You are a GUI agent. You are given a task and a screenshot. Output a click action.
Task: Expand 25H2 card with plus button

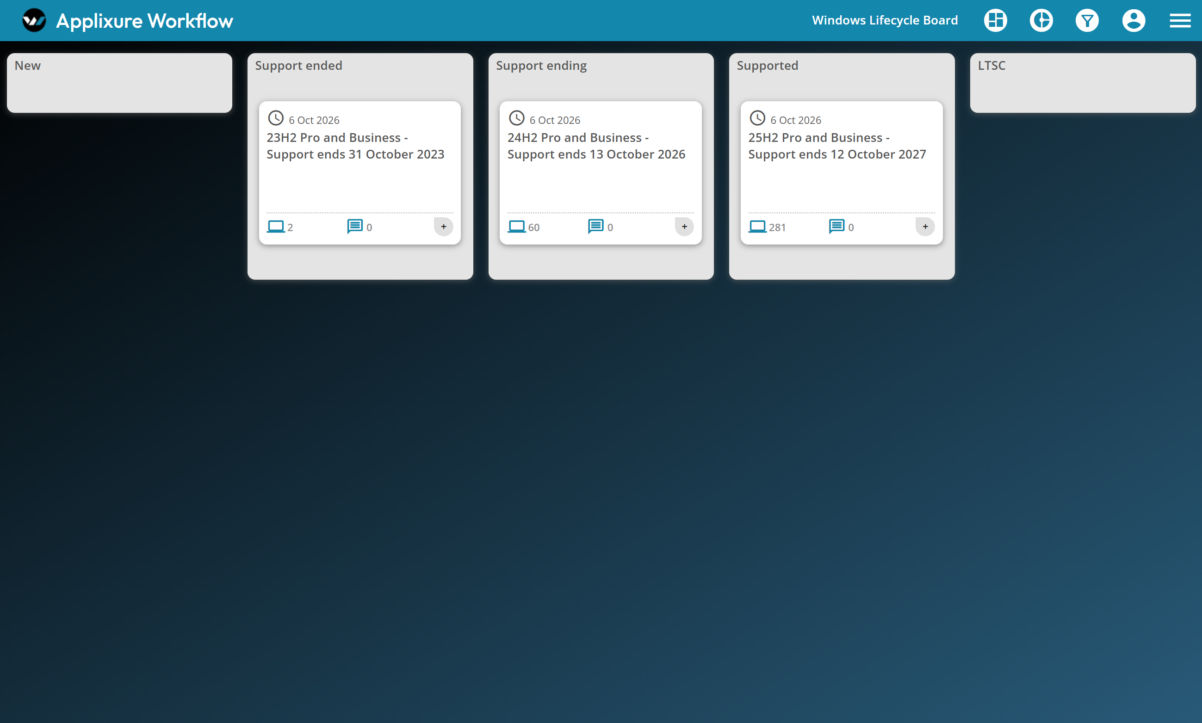[925, 227]
